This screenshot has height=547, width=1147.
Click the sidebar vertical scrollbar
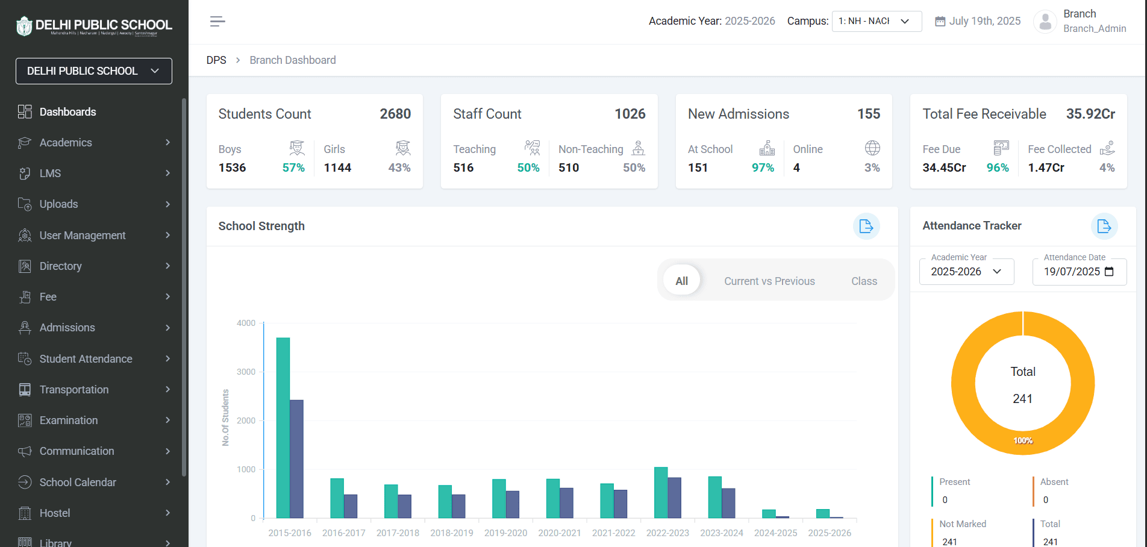pyautogui.click(x=184, y=287)
